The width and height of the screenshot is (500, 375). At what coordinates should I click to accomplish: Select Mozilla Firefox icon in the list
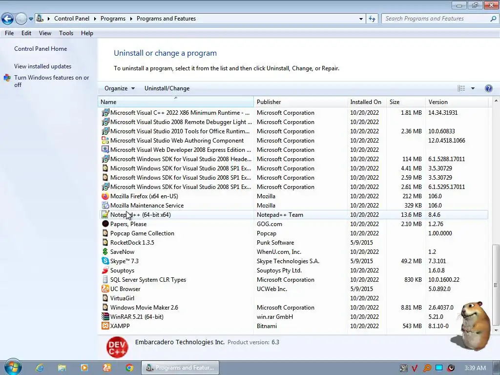pyautogui.click(x=105, y=196)
